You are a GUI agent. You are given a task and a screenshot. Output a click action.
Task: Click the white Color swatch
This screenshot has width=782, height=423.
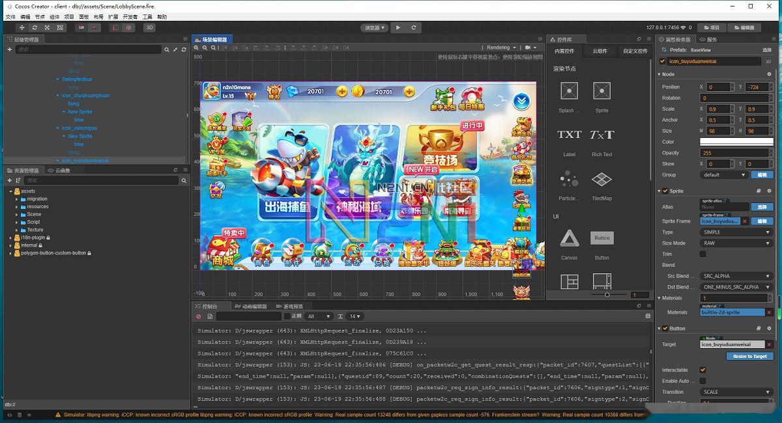point(736,142)
